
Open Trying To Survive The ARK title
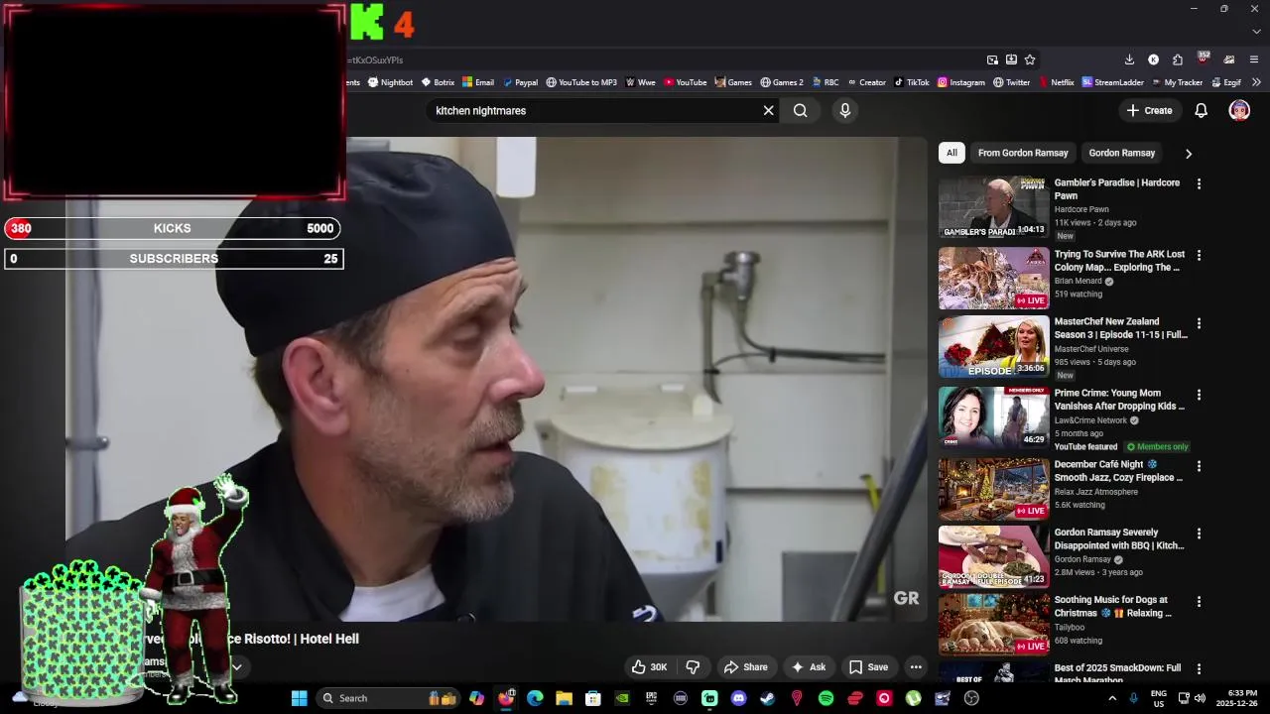1119,261
